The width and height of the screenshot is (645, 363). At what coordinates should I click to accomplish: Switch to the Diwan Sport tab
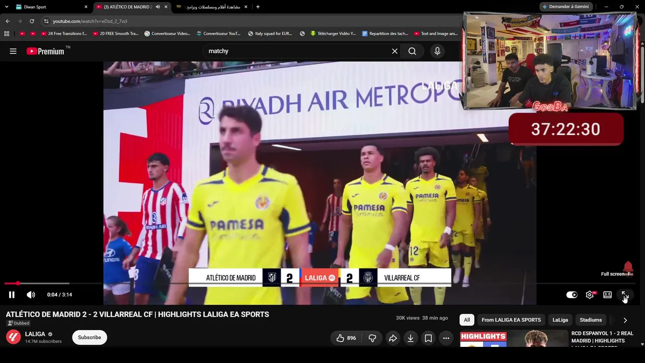(x=52, y=7)
